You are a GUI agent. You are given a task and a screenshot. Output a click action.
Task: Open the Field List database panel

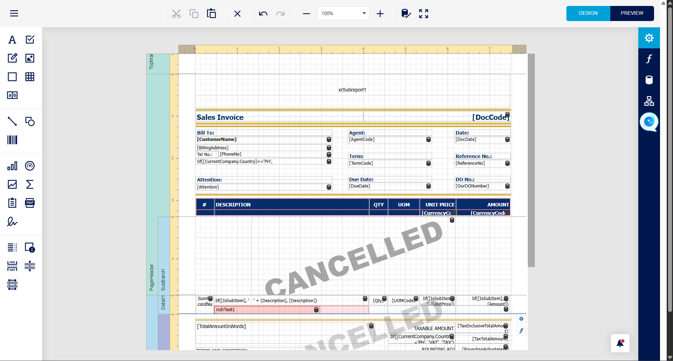pyautogui.click(x=649, y=80)
